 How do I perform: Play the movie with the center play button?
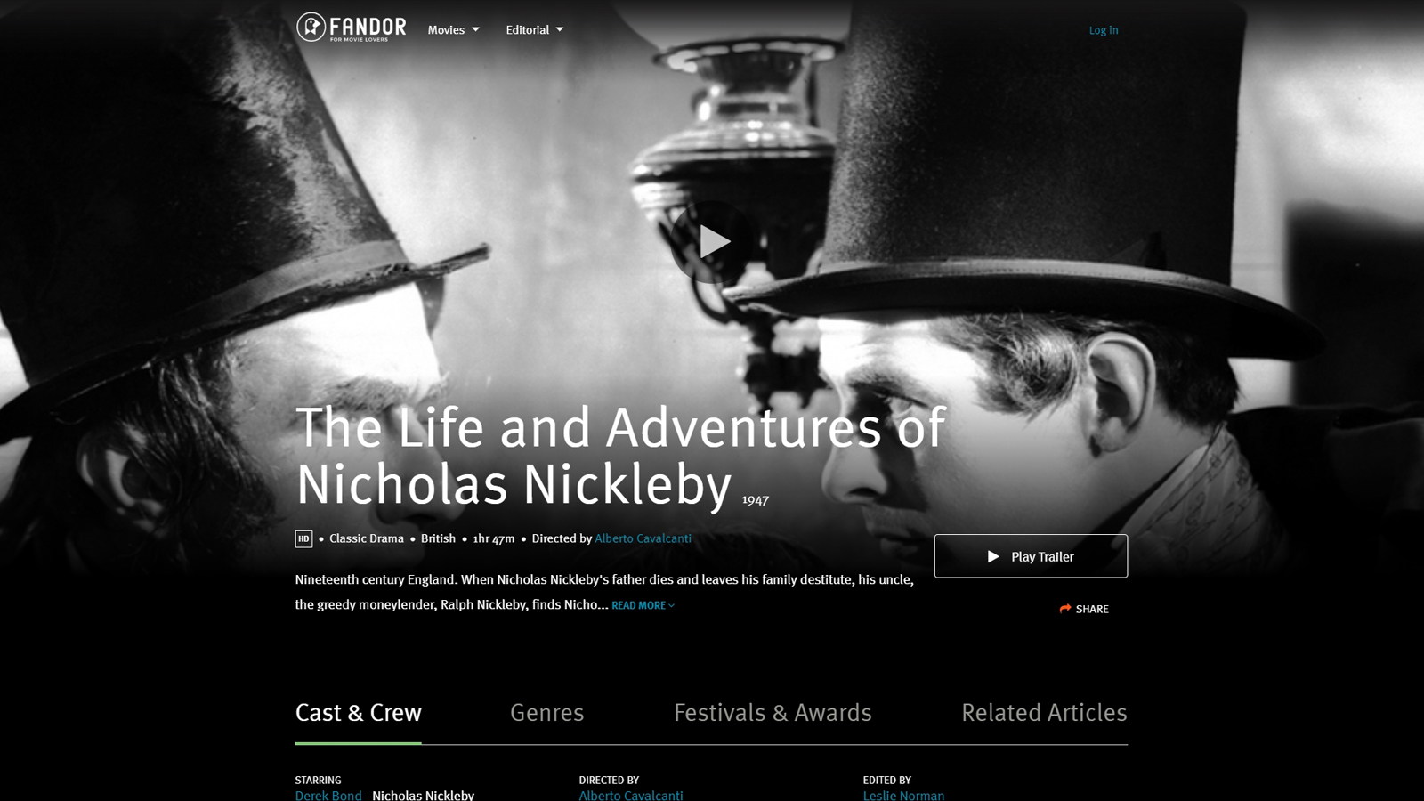click(712, 241)
